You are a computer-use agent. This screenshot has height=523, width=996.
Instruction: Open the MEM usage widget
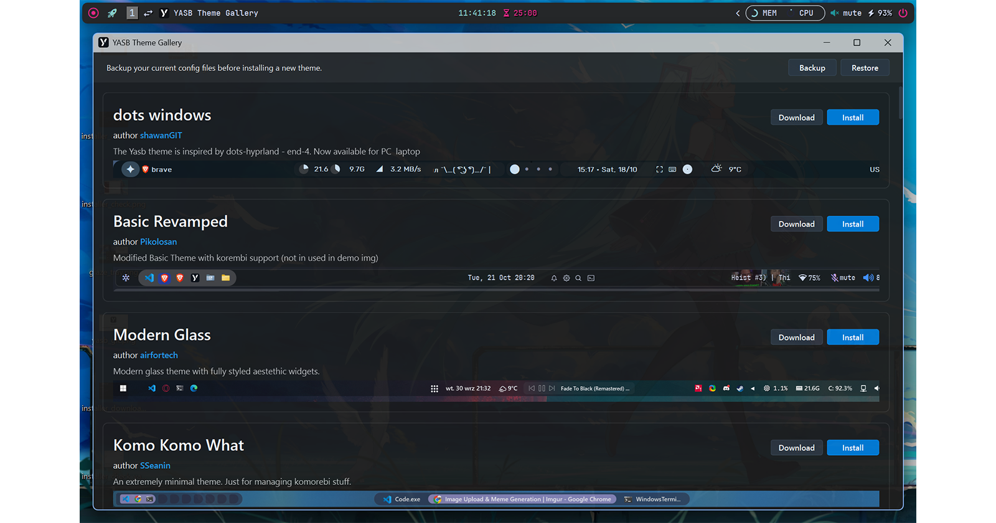[764, 13]
